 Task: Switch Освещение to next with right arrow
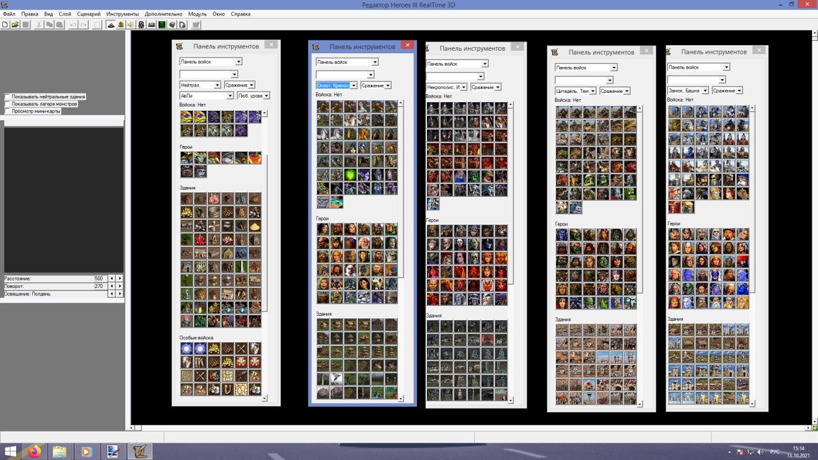click(x=120, y=294)
